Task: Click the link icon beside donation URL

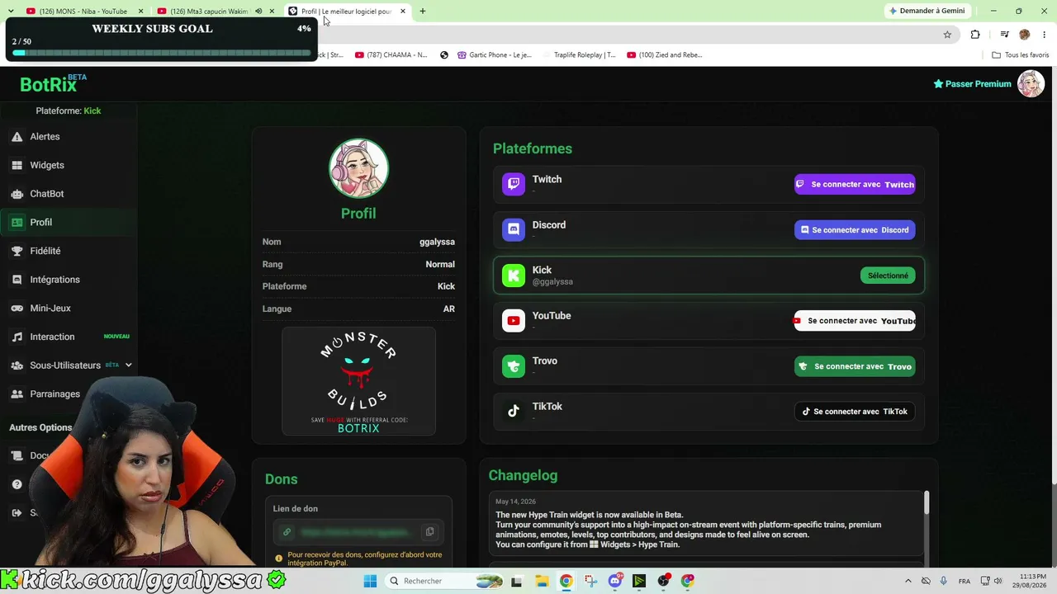Action: tap(287, 532)
